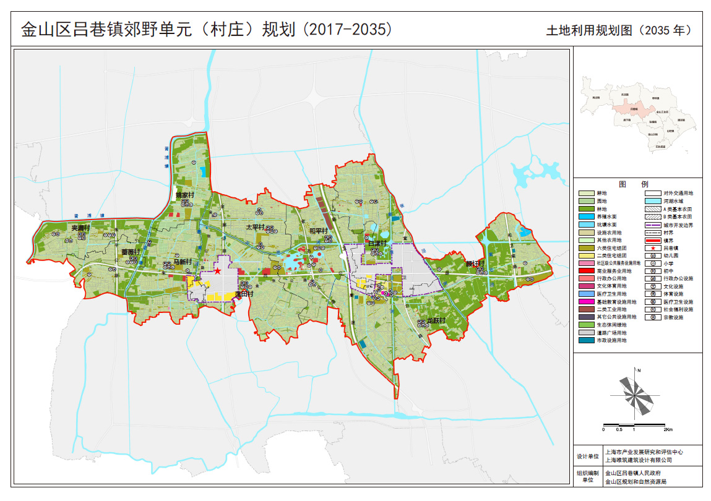Screen dimensions: 711x501
Task: Click the 二类住宅组团 yellow swatch
Action: click(x=586, y=255)
